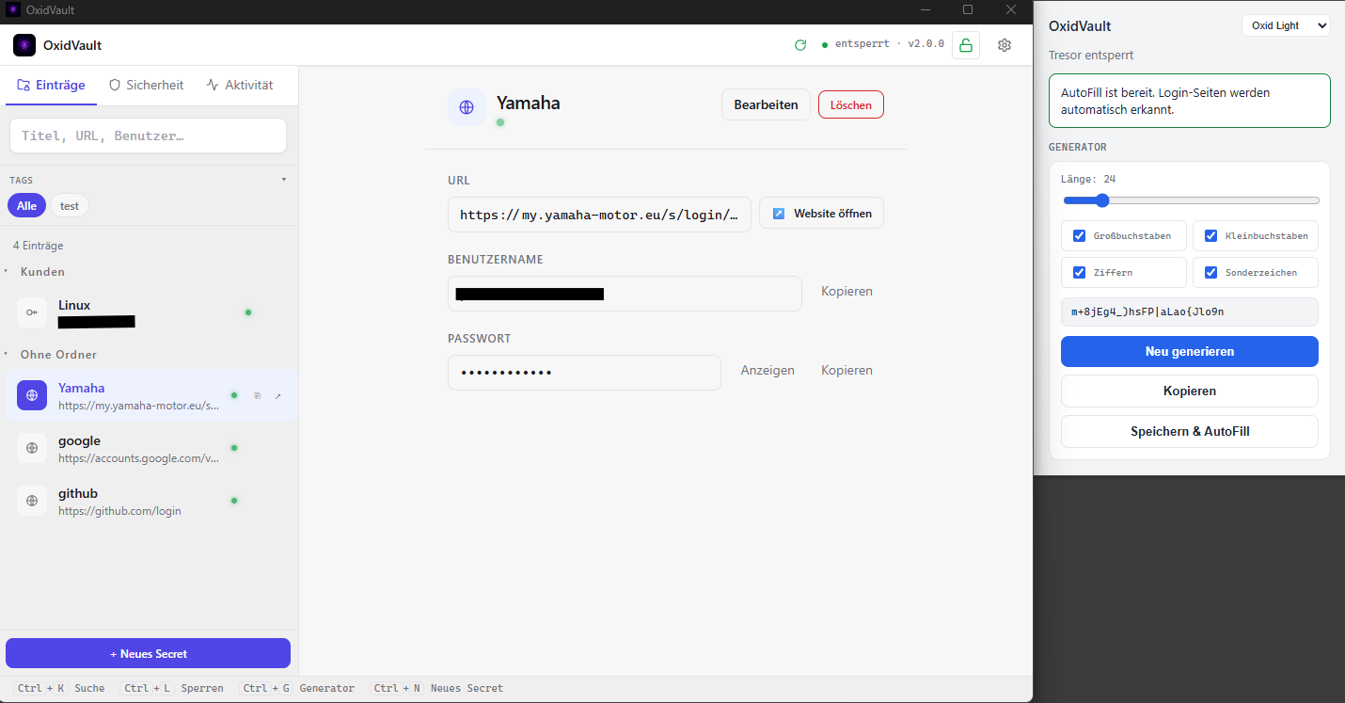The height and width of the screenshot is (703, 1345).
Task: Click the Ctrl + N Neues Secret shortcut hint
Action: point(436,688)
